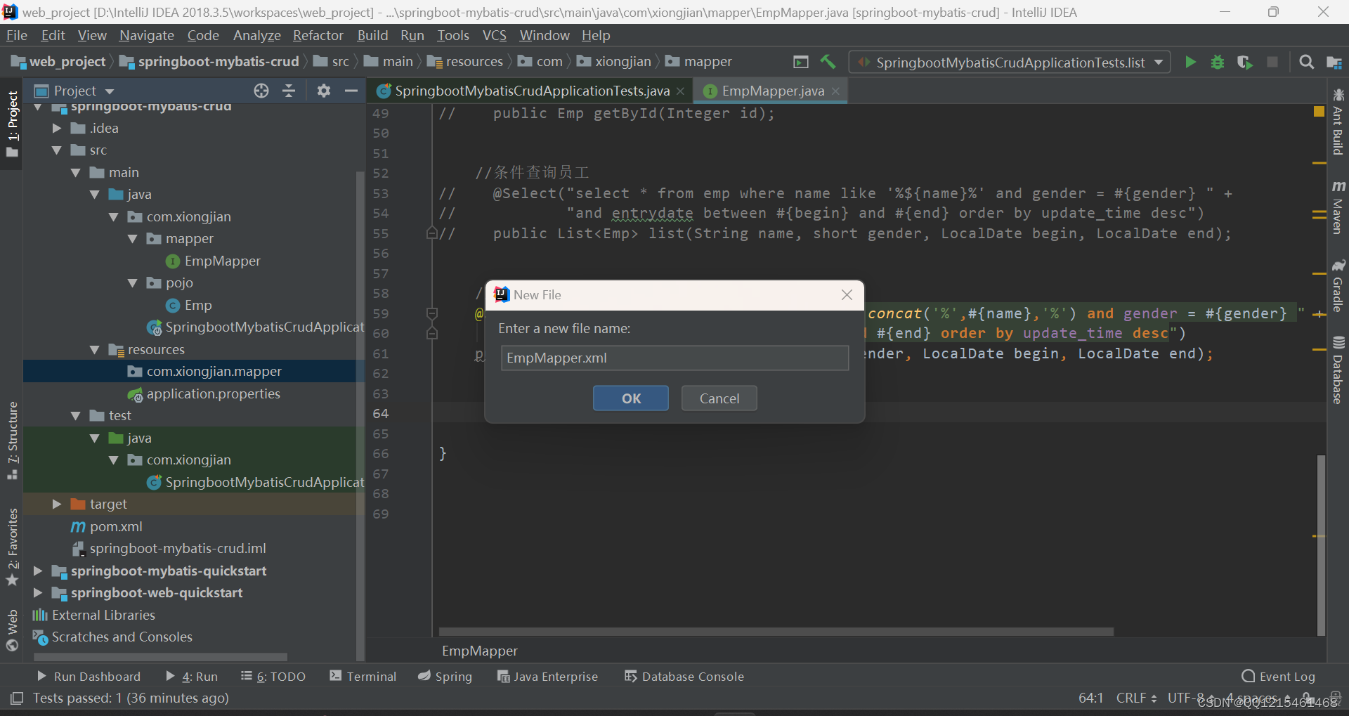
Task: Open the Event Log
Action: pos(1279,676)
